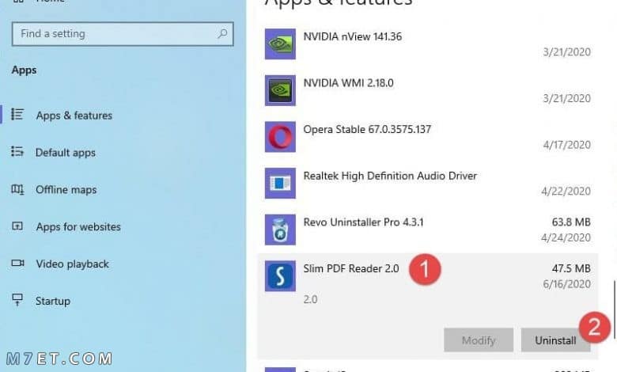The height and width of the screenshot is (372, 617).
Task: Select the NVIDIA WMI 2.18.0 entry name
Action: (x=348, y=83)
